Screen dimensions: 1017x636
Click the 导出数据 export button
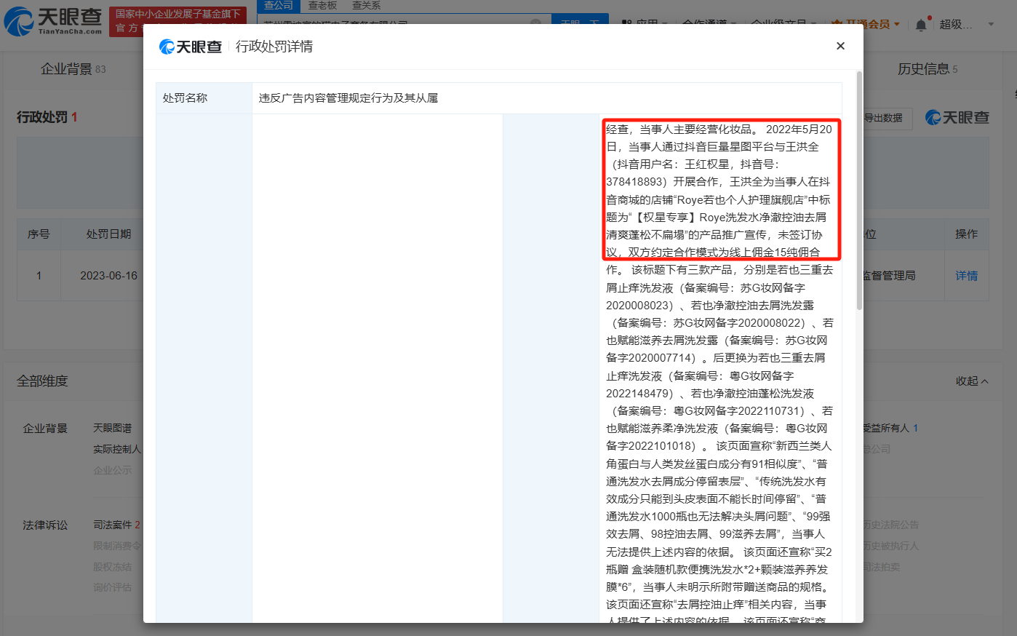886,119
